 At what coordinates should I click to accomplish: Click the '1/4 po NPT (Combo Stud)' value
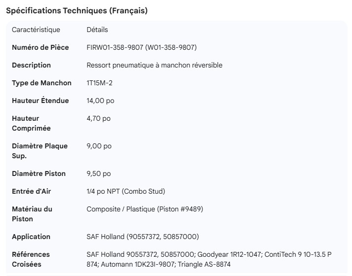pyautogui.click(x=125, y=191)
